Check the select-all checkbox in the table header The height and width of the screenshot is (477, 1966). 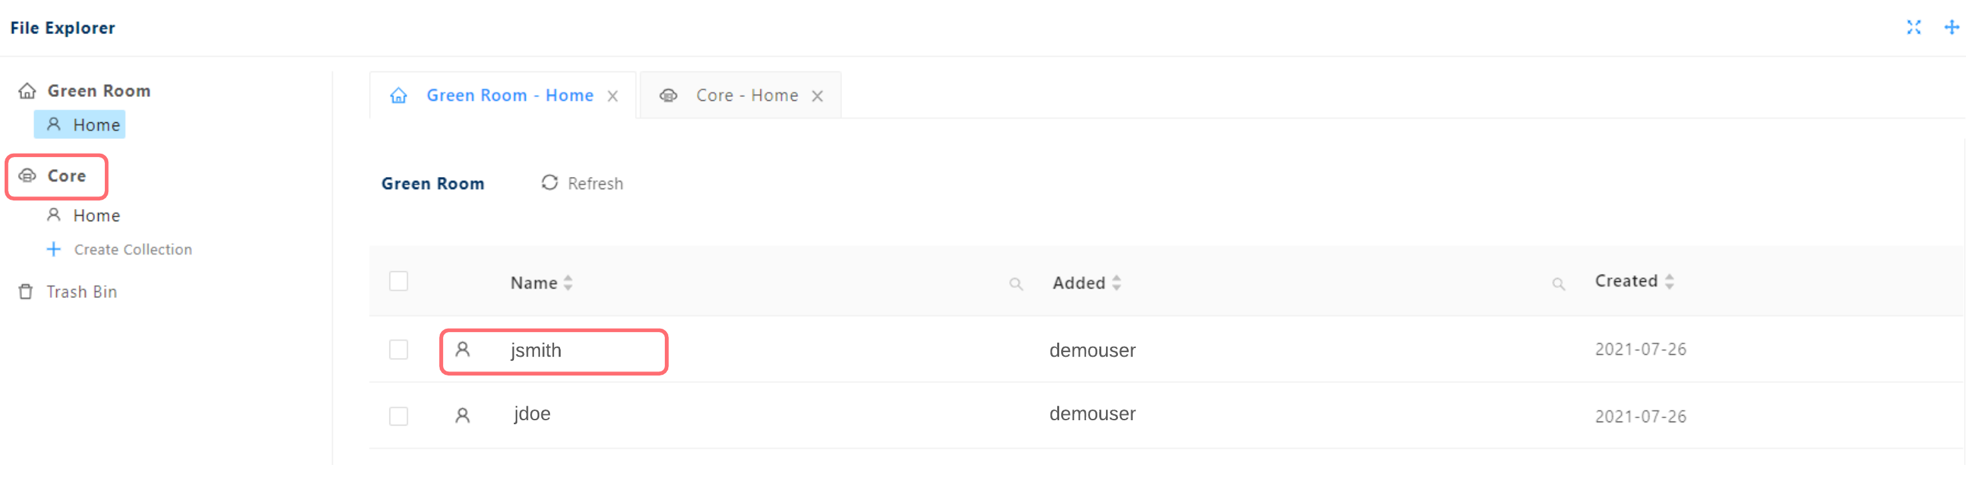(x=398, y=281)
